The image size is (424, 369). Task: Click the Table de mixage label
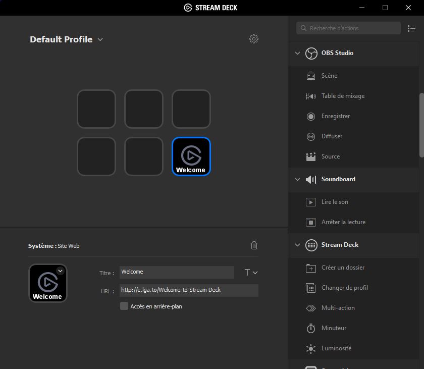[343, 96]
